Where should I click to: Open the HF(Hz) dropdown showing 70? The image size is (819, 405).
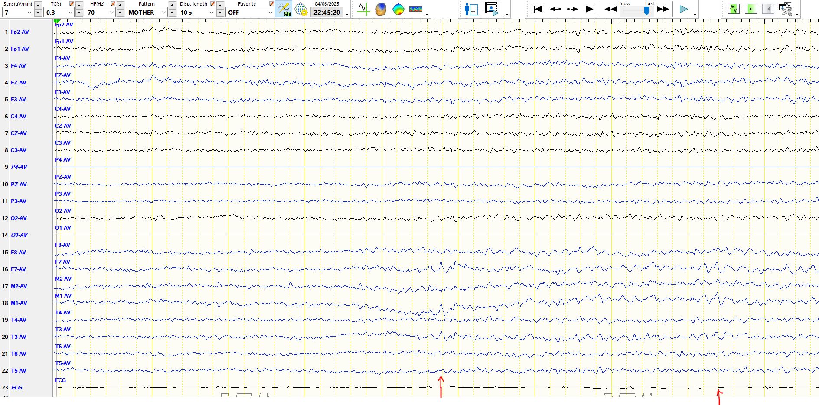click(x=100, y=13)
